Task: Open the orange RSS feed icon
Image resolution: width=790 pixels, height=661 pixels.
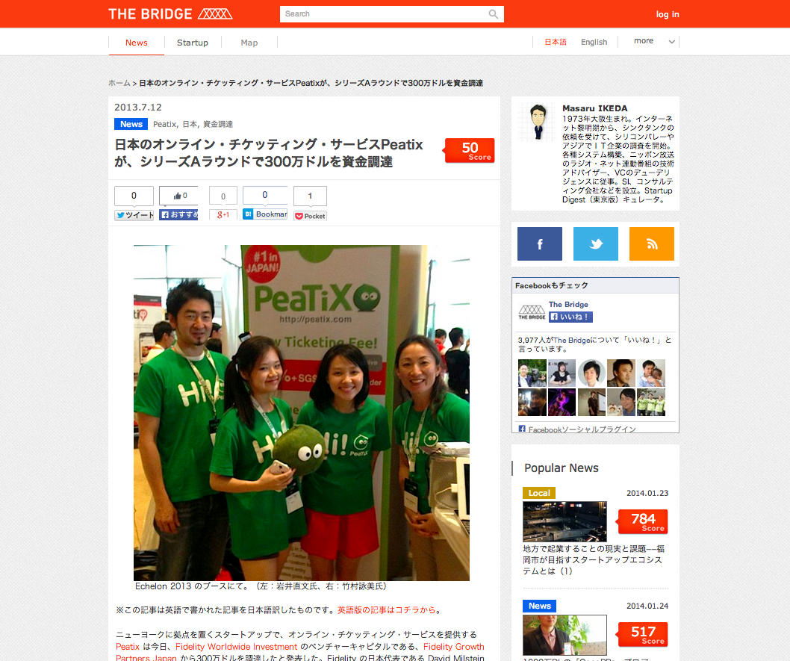Action: click(651, 243)
